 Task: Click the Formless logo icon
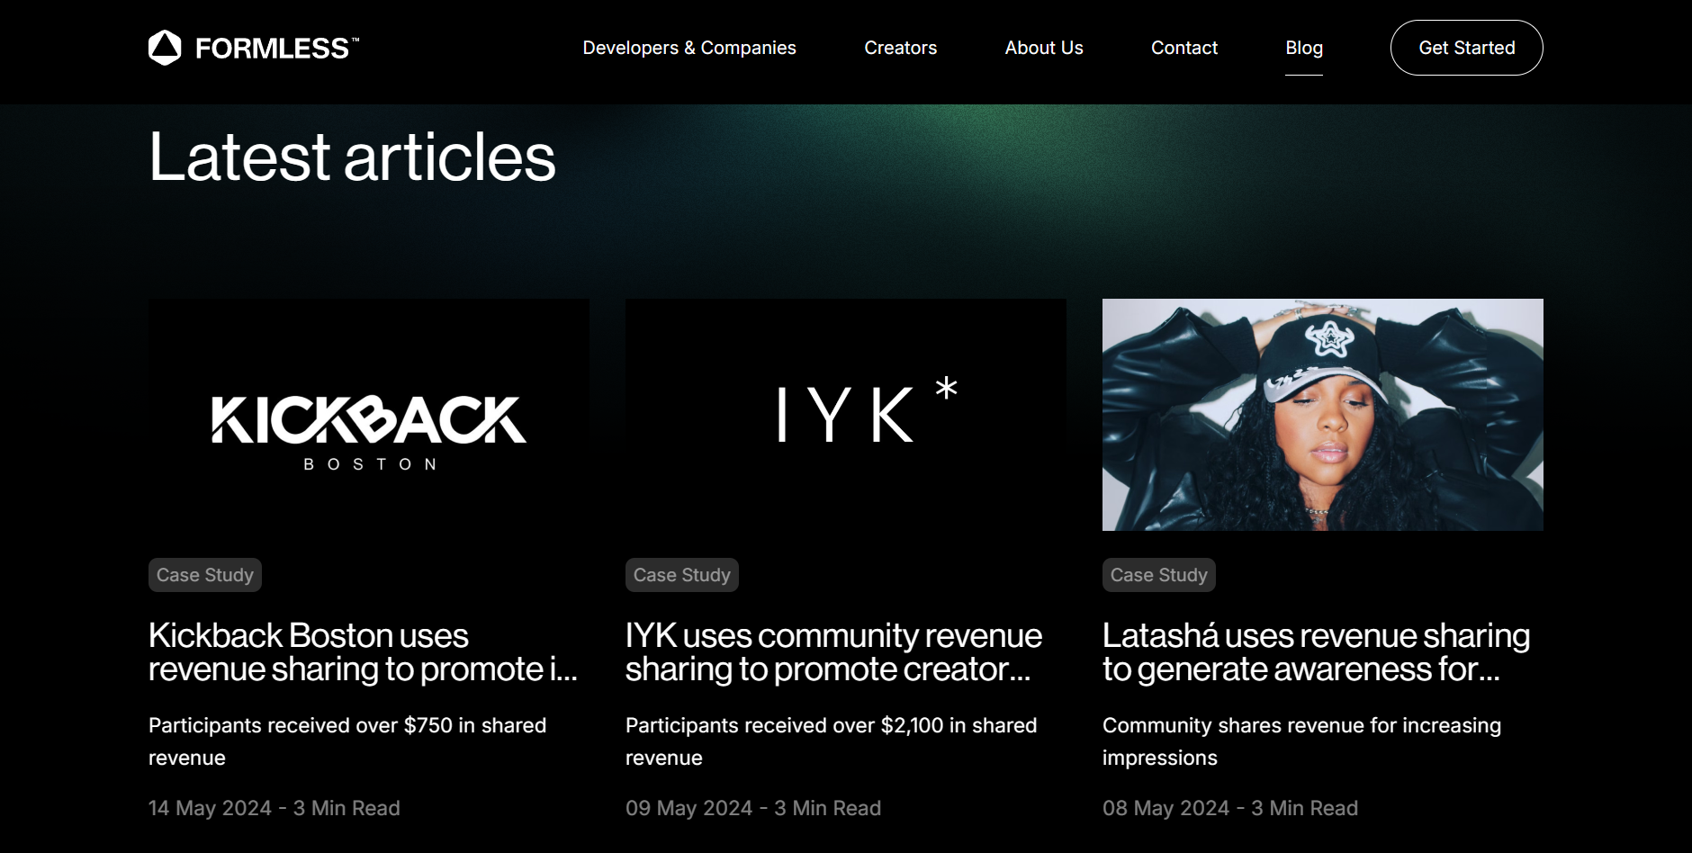165,48
